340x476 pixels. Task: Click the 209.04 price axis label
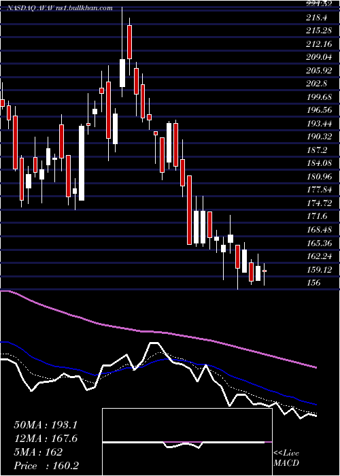(x=319, y=57)
